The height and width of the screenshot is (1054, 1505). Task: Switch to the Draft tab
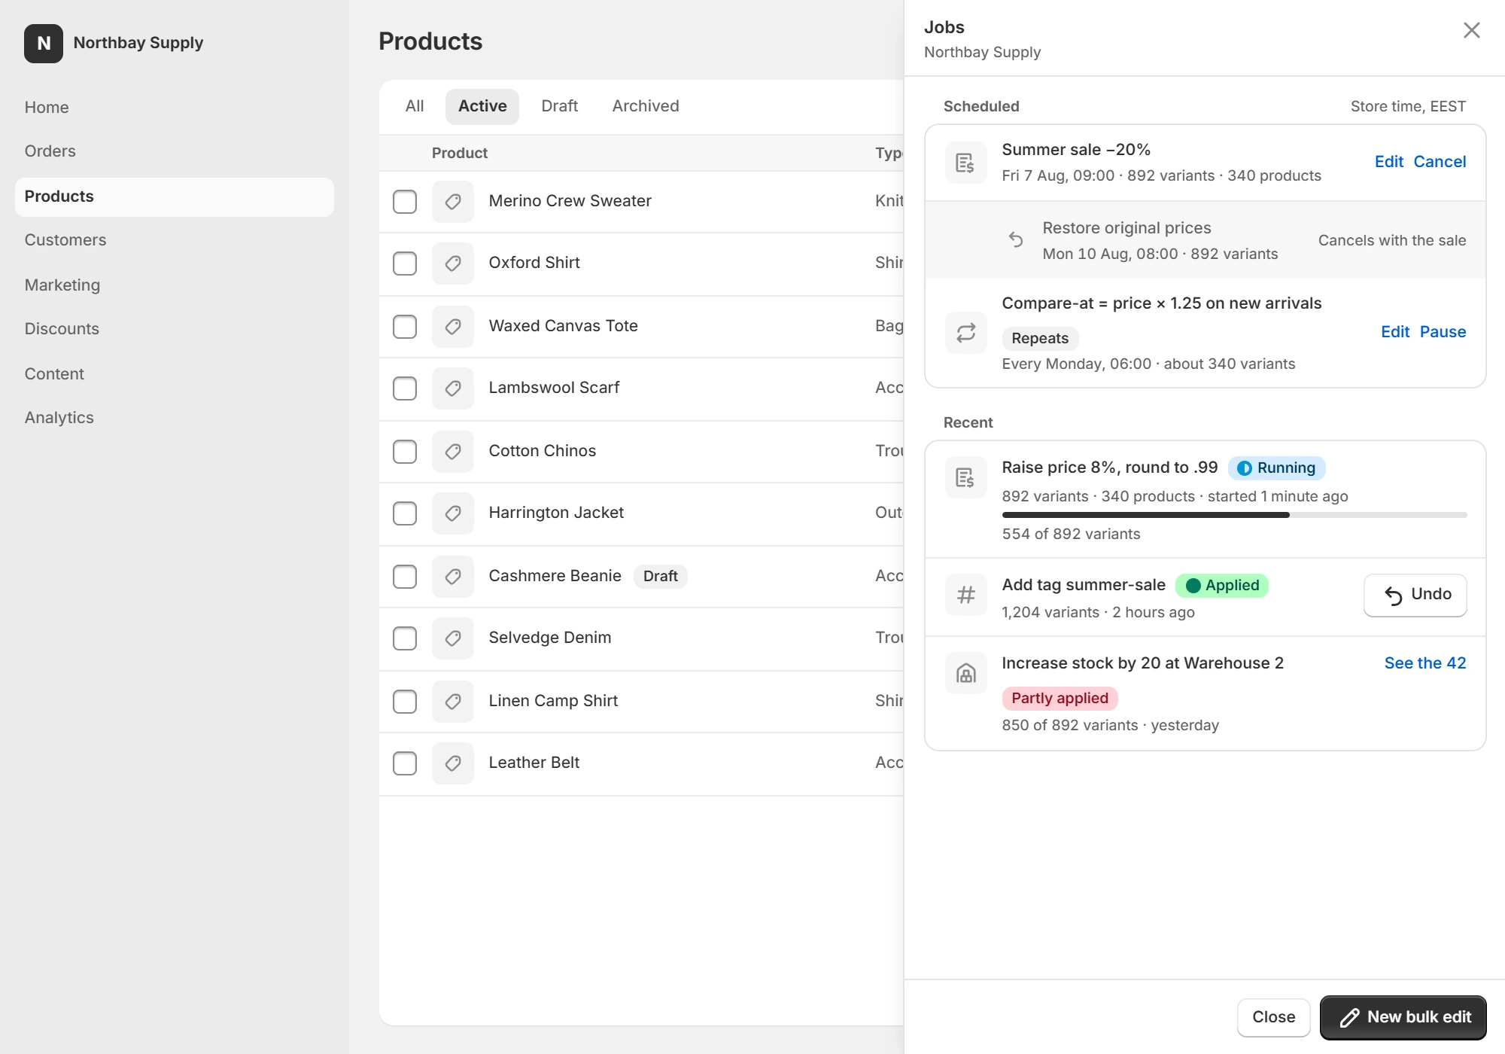pyautogui.click(x=560, y=106)
